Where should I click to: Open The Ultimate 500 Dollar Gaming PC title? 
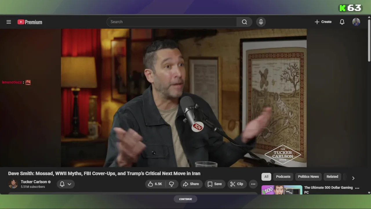[328, 190]
